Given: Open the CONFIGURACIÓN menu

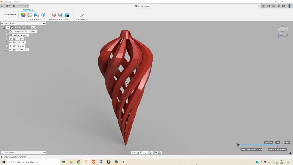Looking at the screenshot, I should tap(33, 19).
